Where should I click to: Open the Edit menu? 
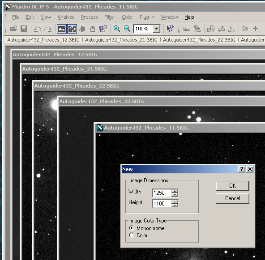(30, 17)
